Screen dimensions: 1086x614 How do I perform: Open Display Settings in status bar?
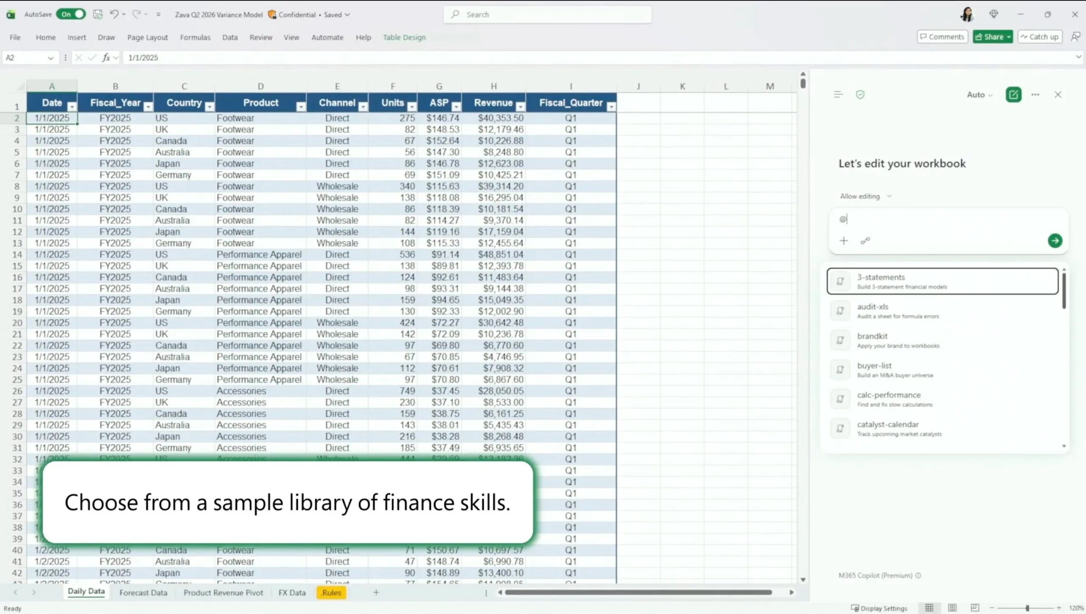879,608
